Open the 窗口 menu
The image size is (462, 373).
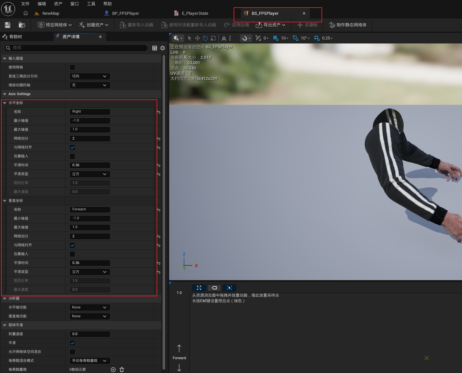[75, 4]
